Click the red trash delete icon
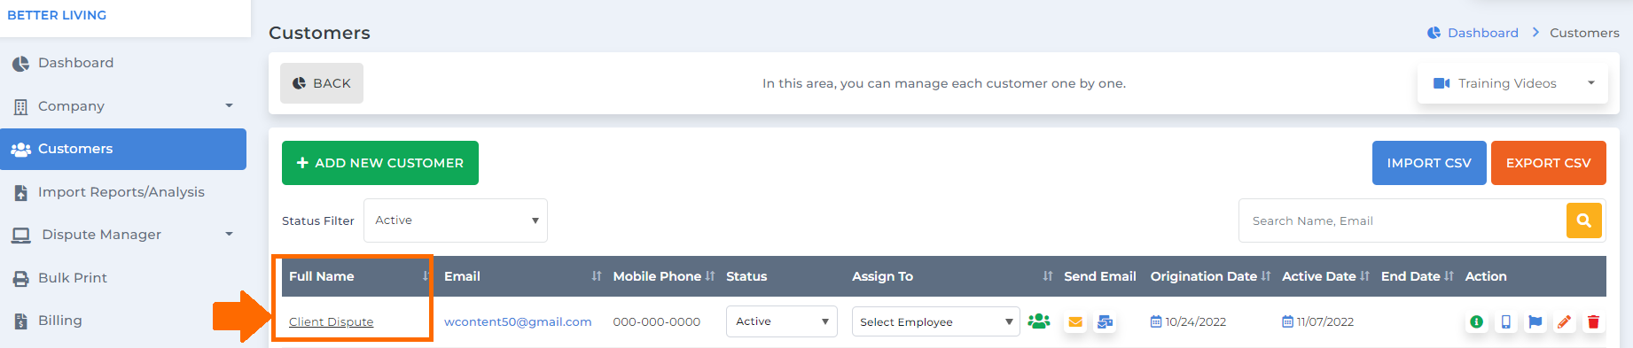1633x348 pixels. (x=1593, y=322)
